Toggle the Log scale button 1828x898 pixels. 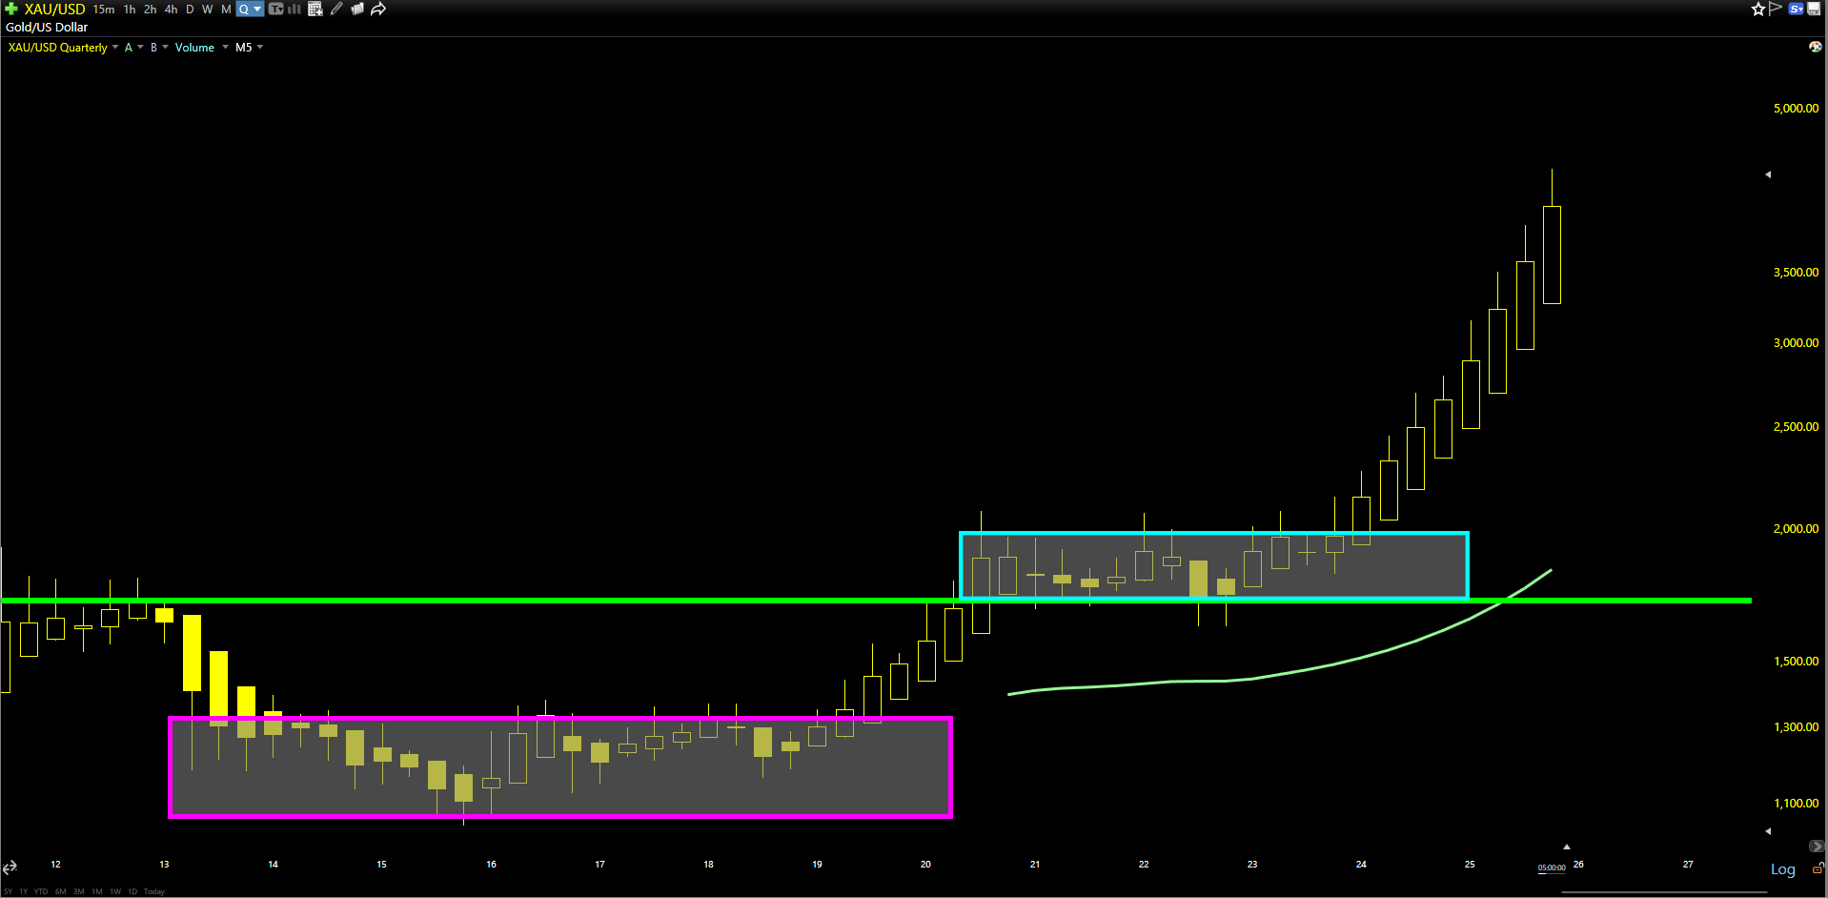(1782, 869)
